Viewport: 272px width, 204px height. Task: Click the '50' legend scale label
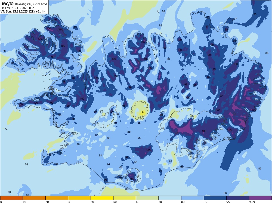coord(115,202)
